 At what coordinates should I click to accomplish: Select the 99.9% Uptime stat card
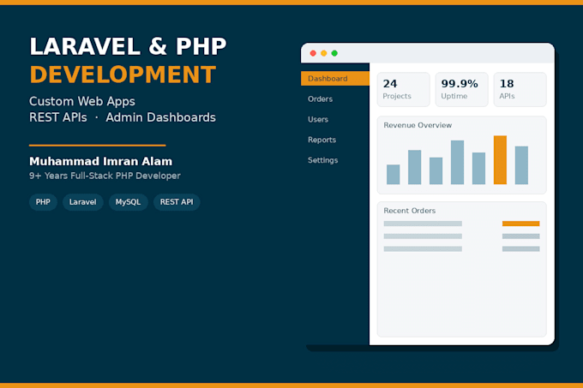point(462,89)
